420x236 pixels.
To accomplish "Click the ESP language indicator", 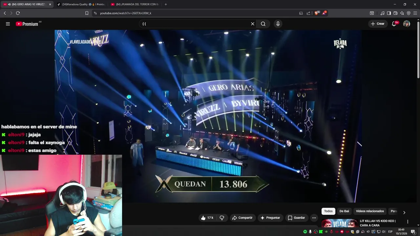I will click(390, 232).
